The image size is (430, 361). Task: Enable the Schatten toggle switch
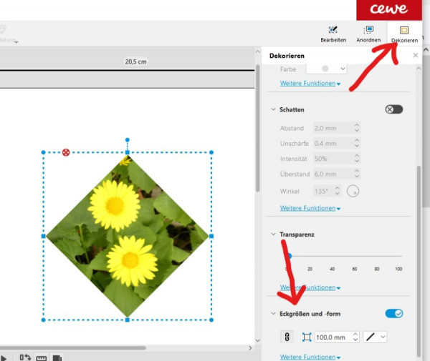[393, 109]
